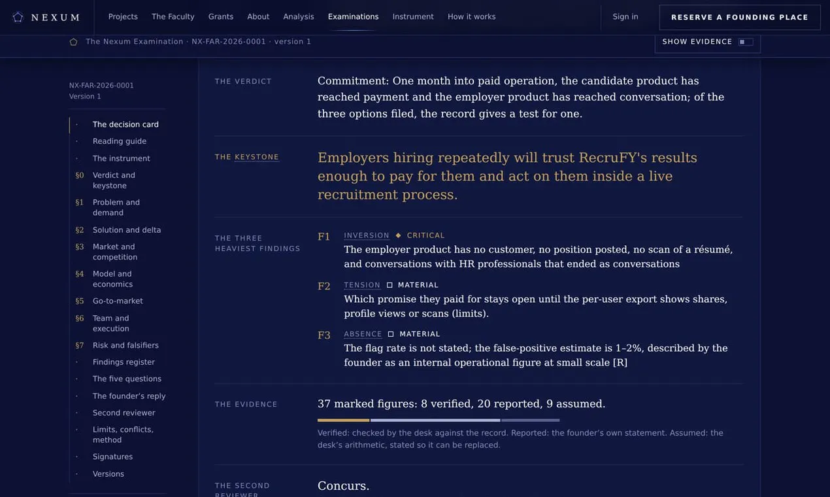Click the breadcrumb pentagon icon before The Nexum Examination
Screen dimensions: 830x497
point(73,42)
